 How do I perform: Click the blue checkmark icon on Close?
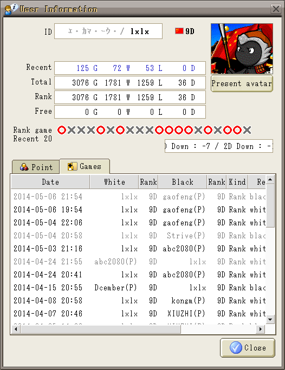pos(236,348)
